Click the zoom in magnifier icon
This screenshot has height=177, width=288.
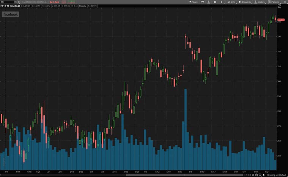pos(257,175)
